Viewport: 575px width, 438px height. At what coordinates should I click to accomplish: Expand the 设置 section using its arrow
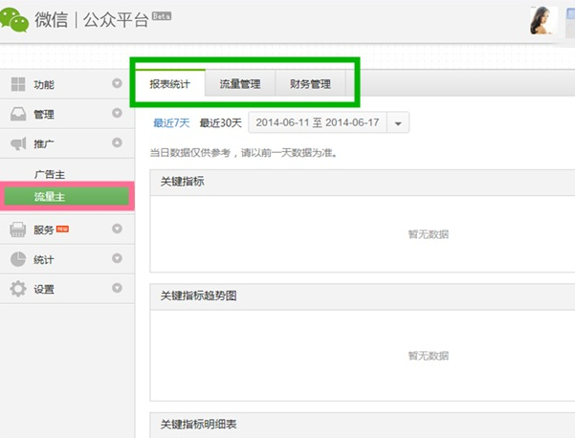[x=118, y=288]
